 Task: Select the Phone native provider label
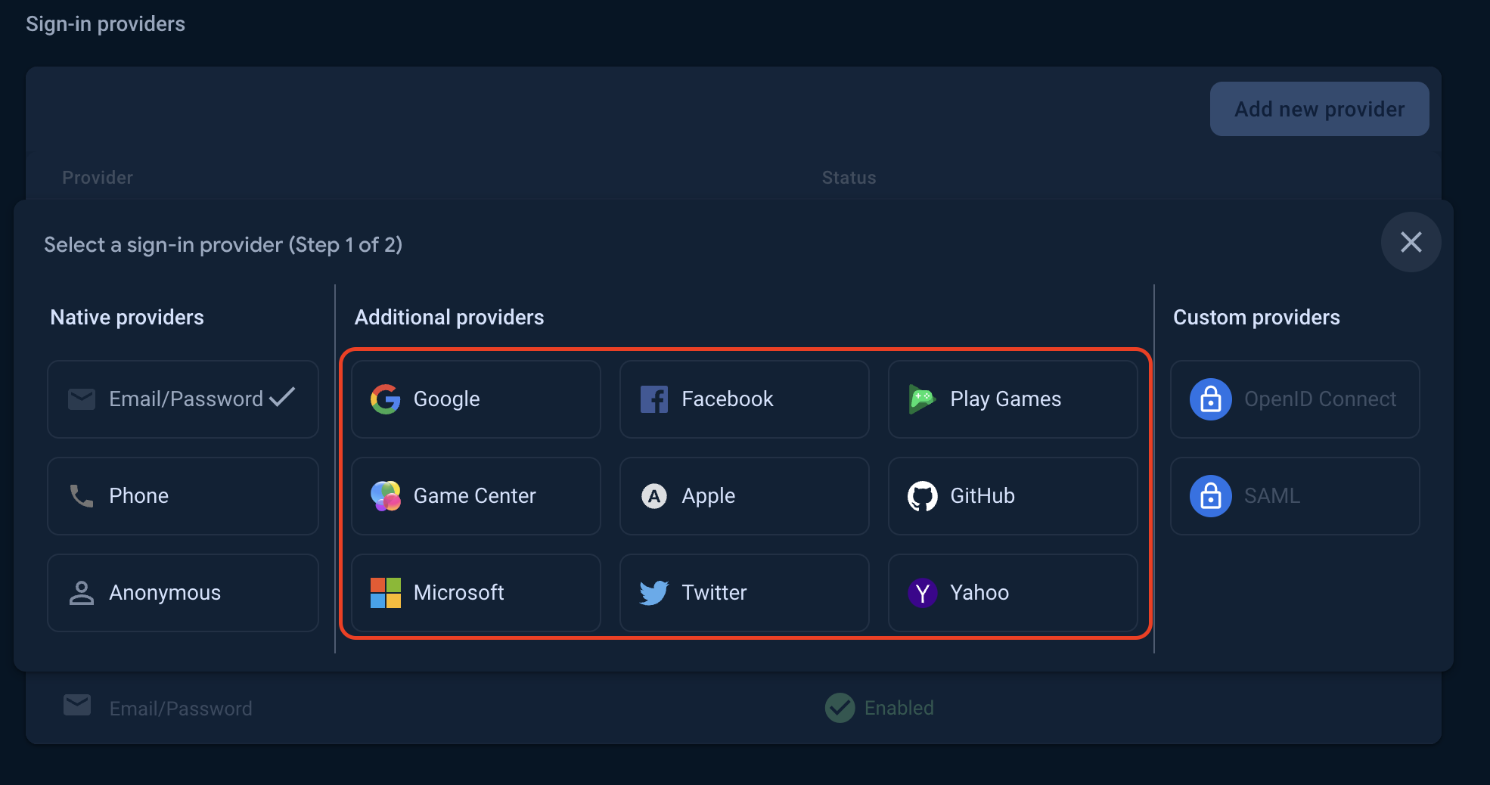coord(138,496)
